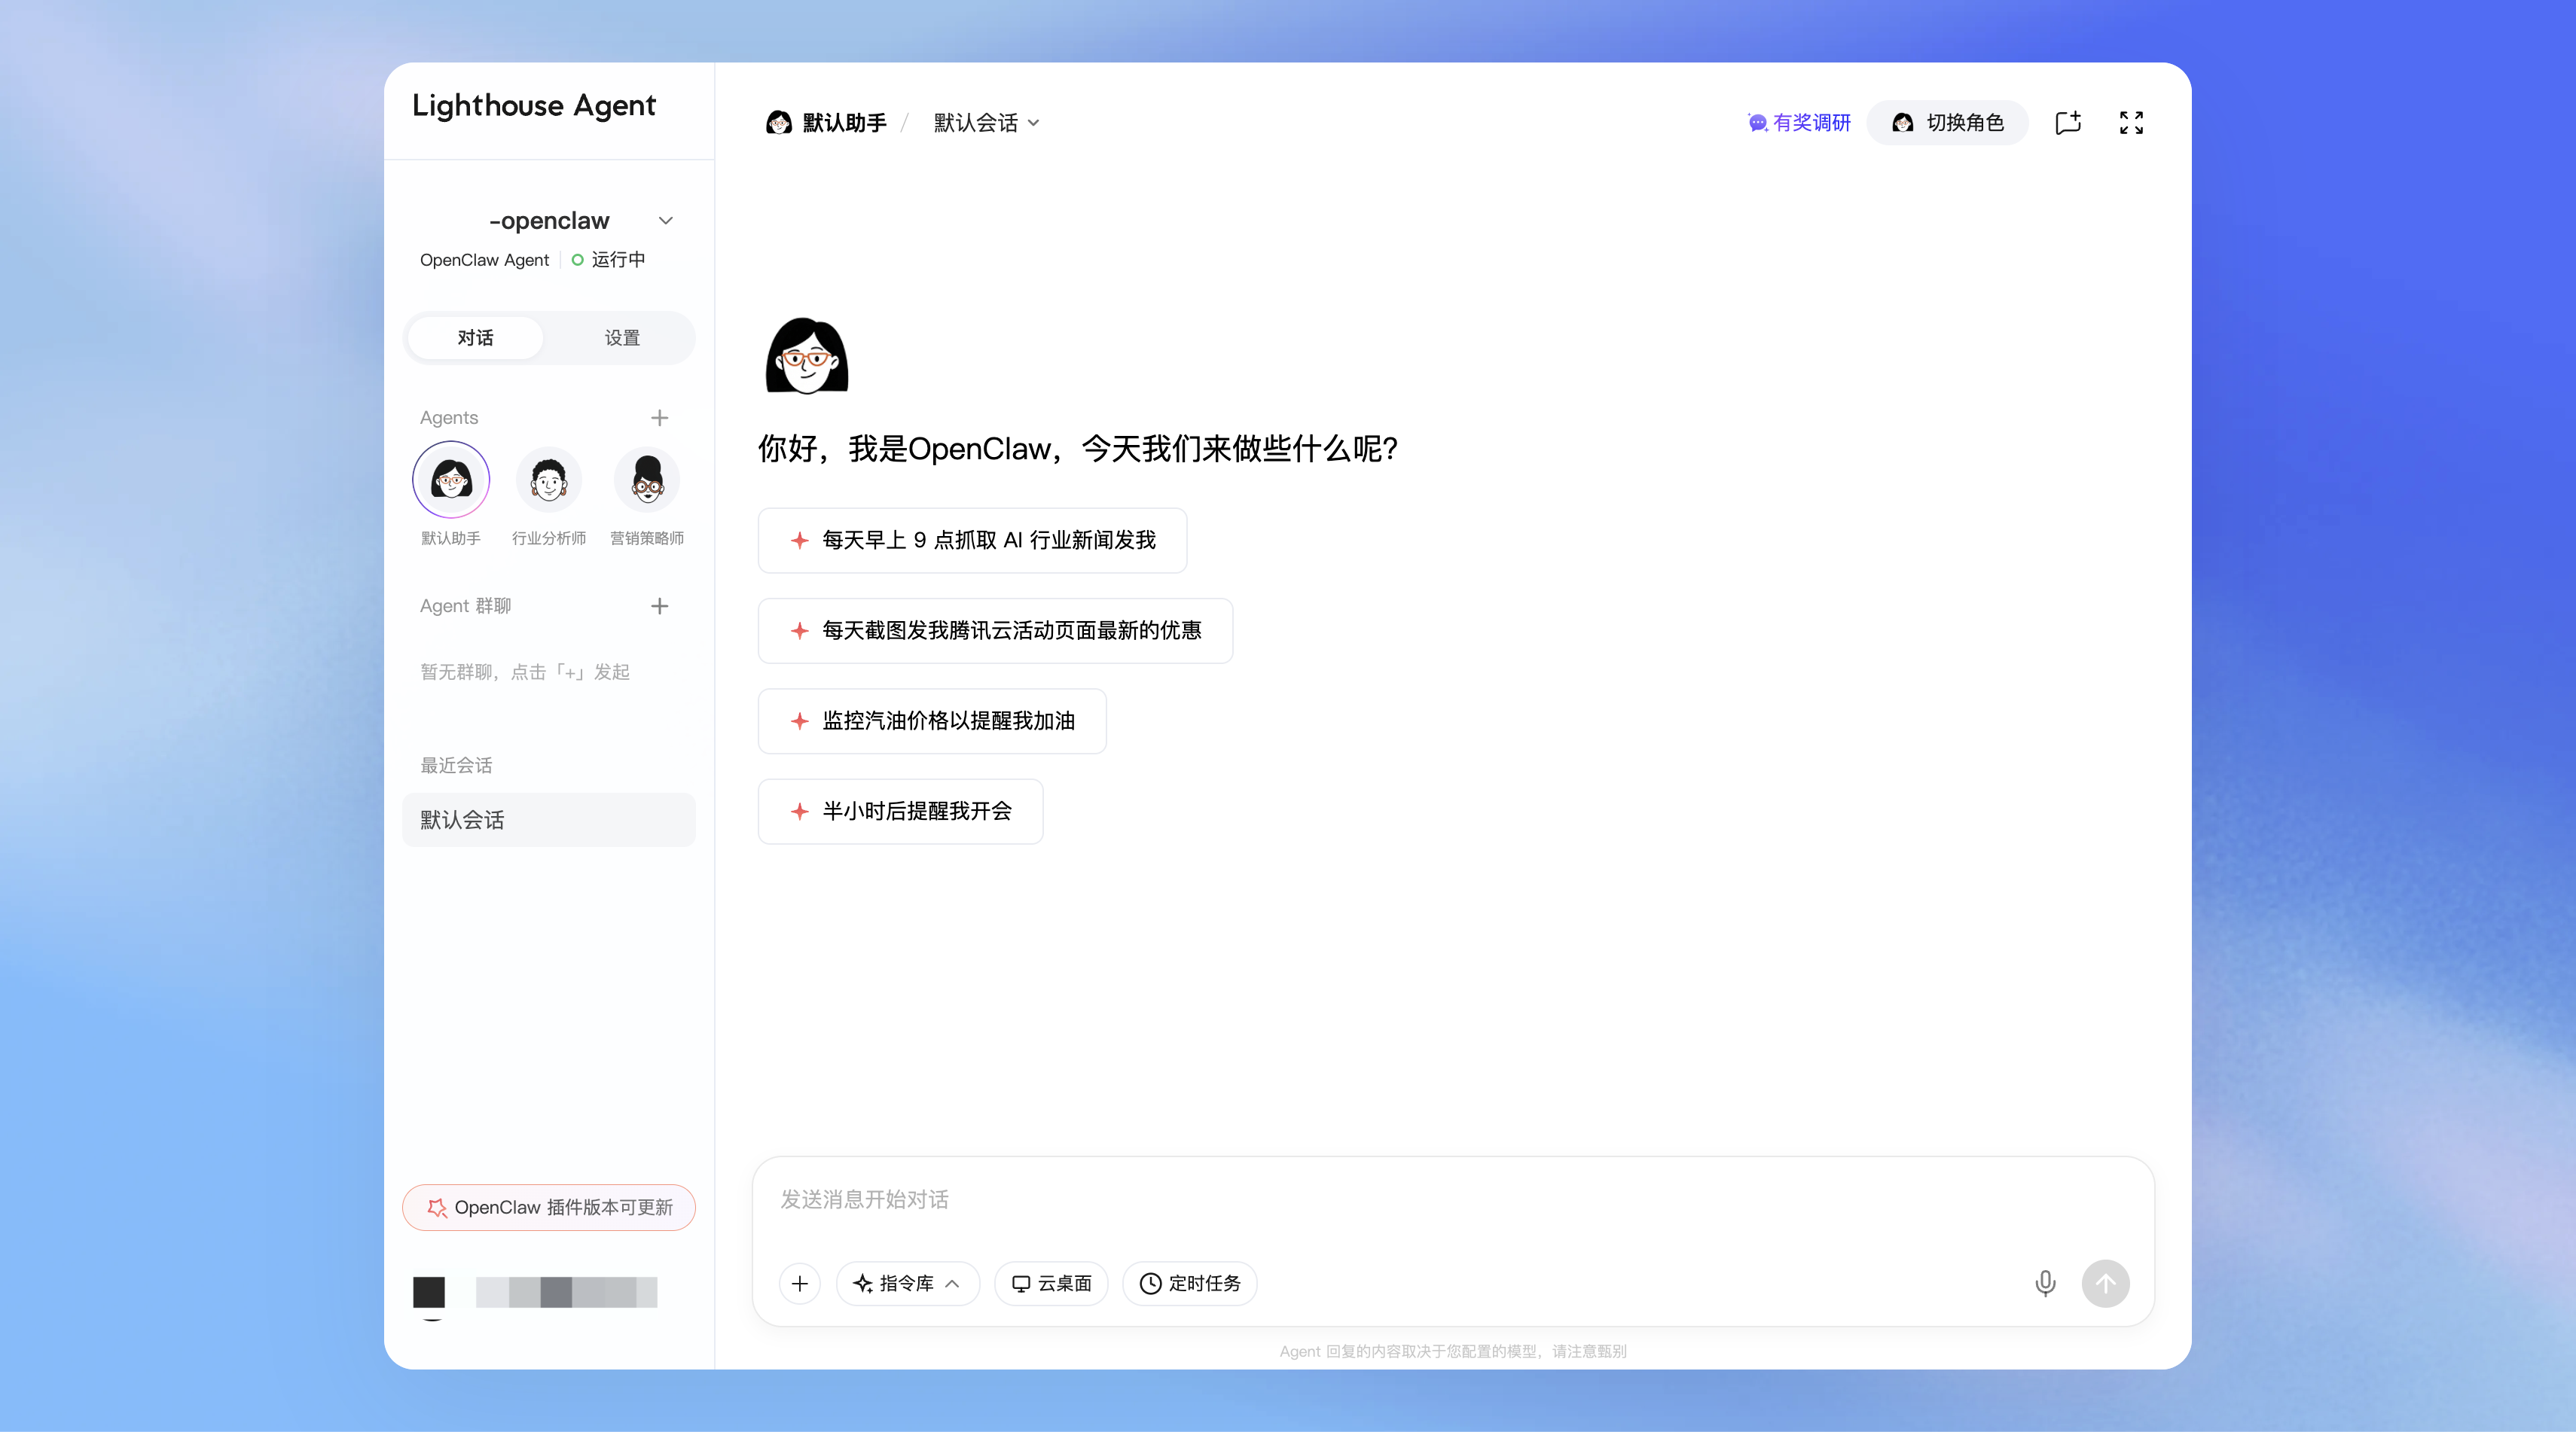2576x1432 pixels.
Task: Click the large OpenClaw assistant avatar in chat
Action: (807, 356)
